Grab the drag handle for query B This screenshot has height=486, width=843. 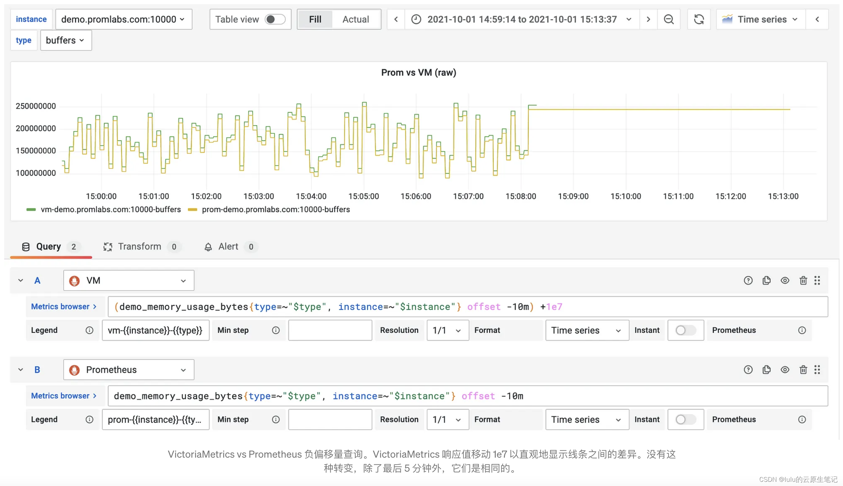tap(817, 370)
